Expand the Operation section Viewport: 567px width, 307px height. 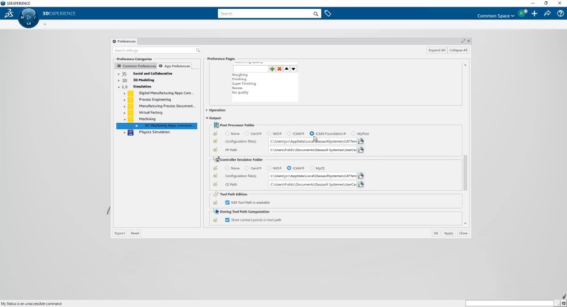click(207, 110)
